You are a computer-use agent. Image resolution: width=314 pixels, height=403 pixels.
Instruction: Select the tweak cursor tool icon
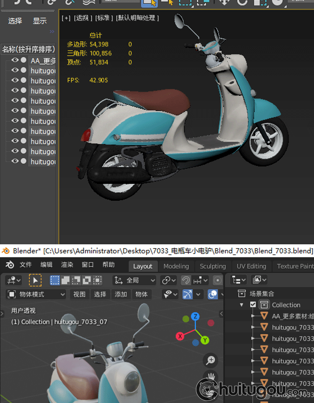(x=35, y=280)
